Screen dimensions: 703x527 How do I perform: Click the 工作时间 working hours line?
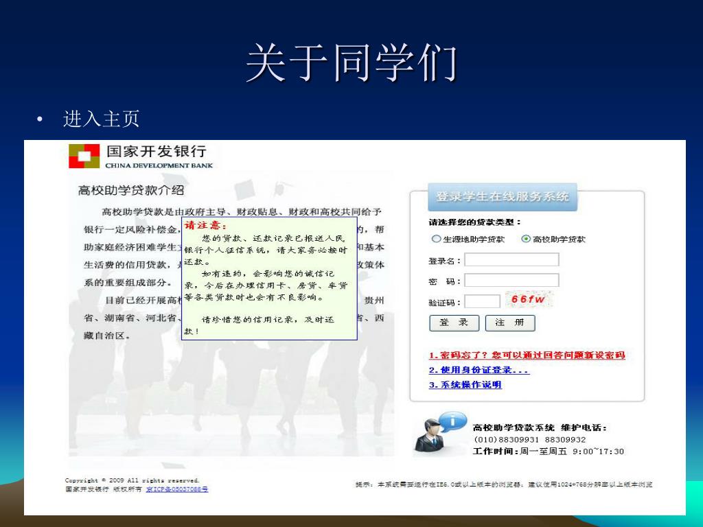pyautogui.click(x=549, y=452)
